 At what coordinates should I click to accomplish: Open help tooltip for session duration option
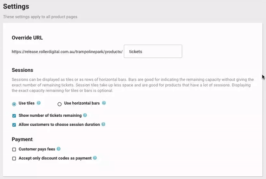[x=103, y=124]
